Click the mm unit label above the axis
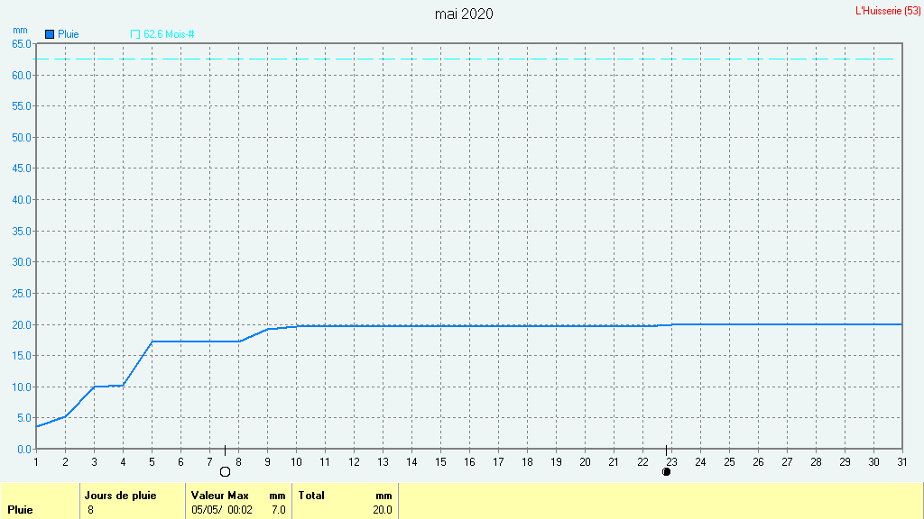Image resolution: width=924 pixels, height=519 pixels. pos(20,30)
